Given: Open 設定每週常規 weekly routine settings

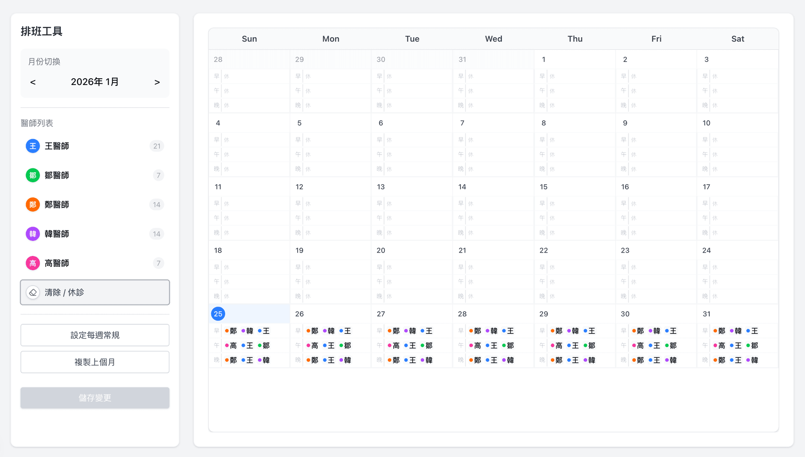Looking at the screenshot, I should click(x=95, y=335).
